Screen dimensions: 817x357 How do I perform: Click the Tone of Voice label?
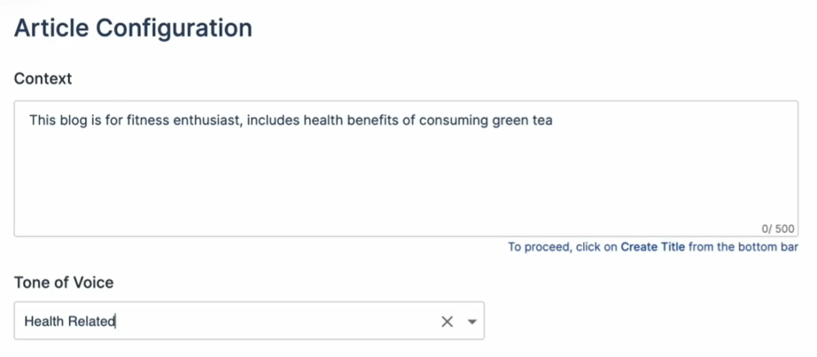63,282
